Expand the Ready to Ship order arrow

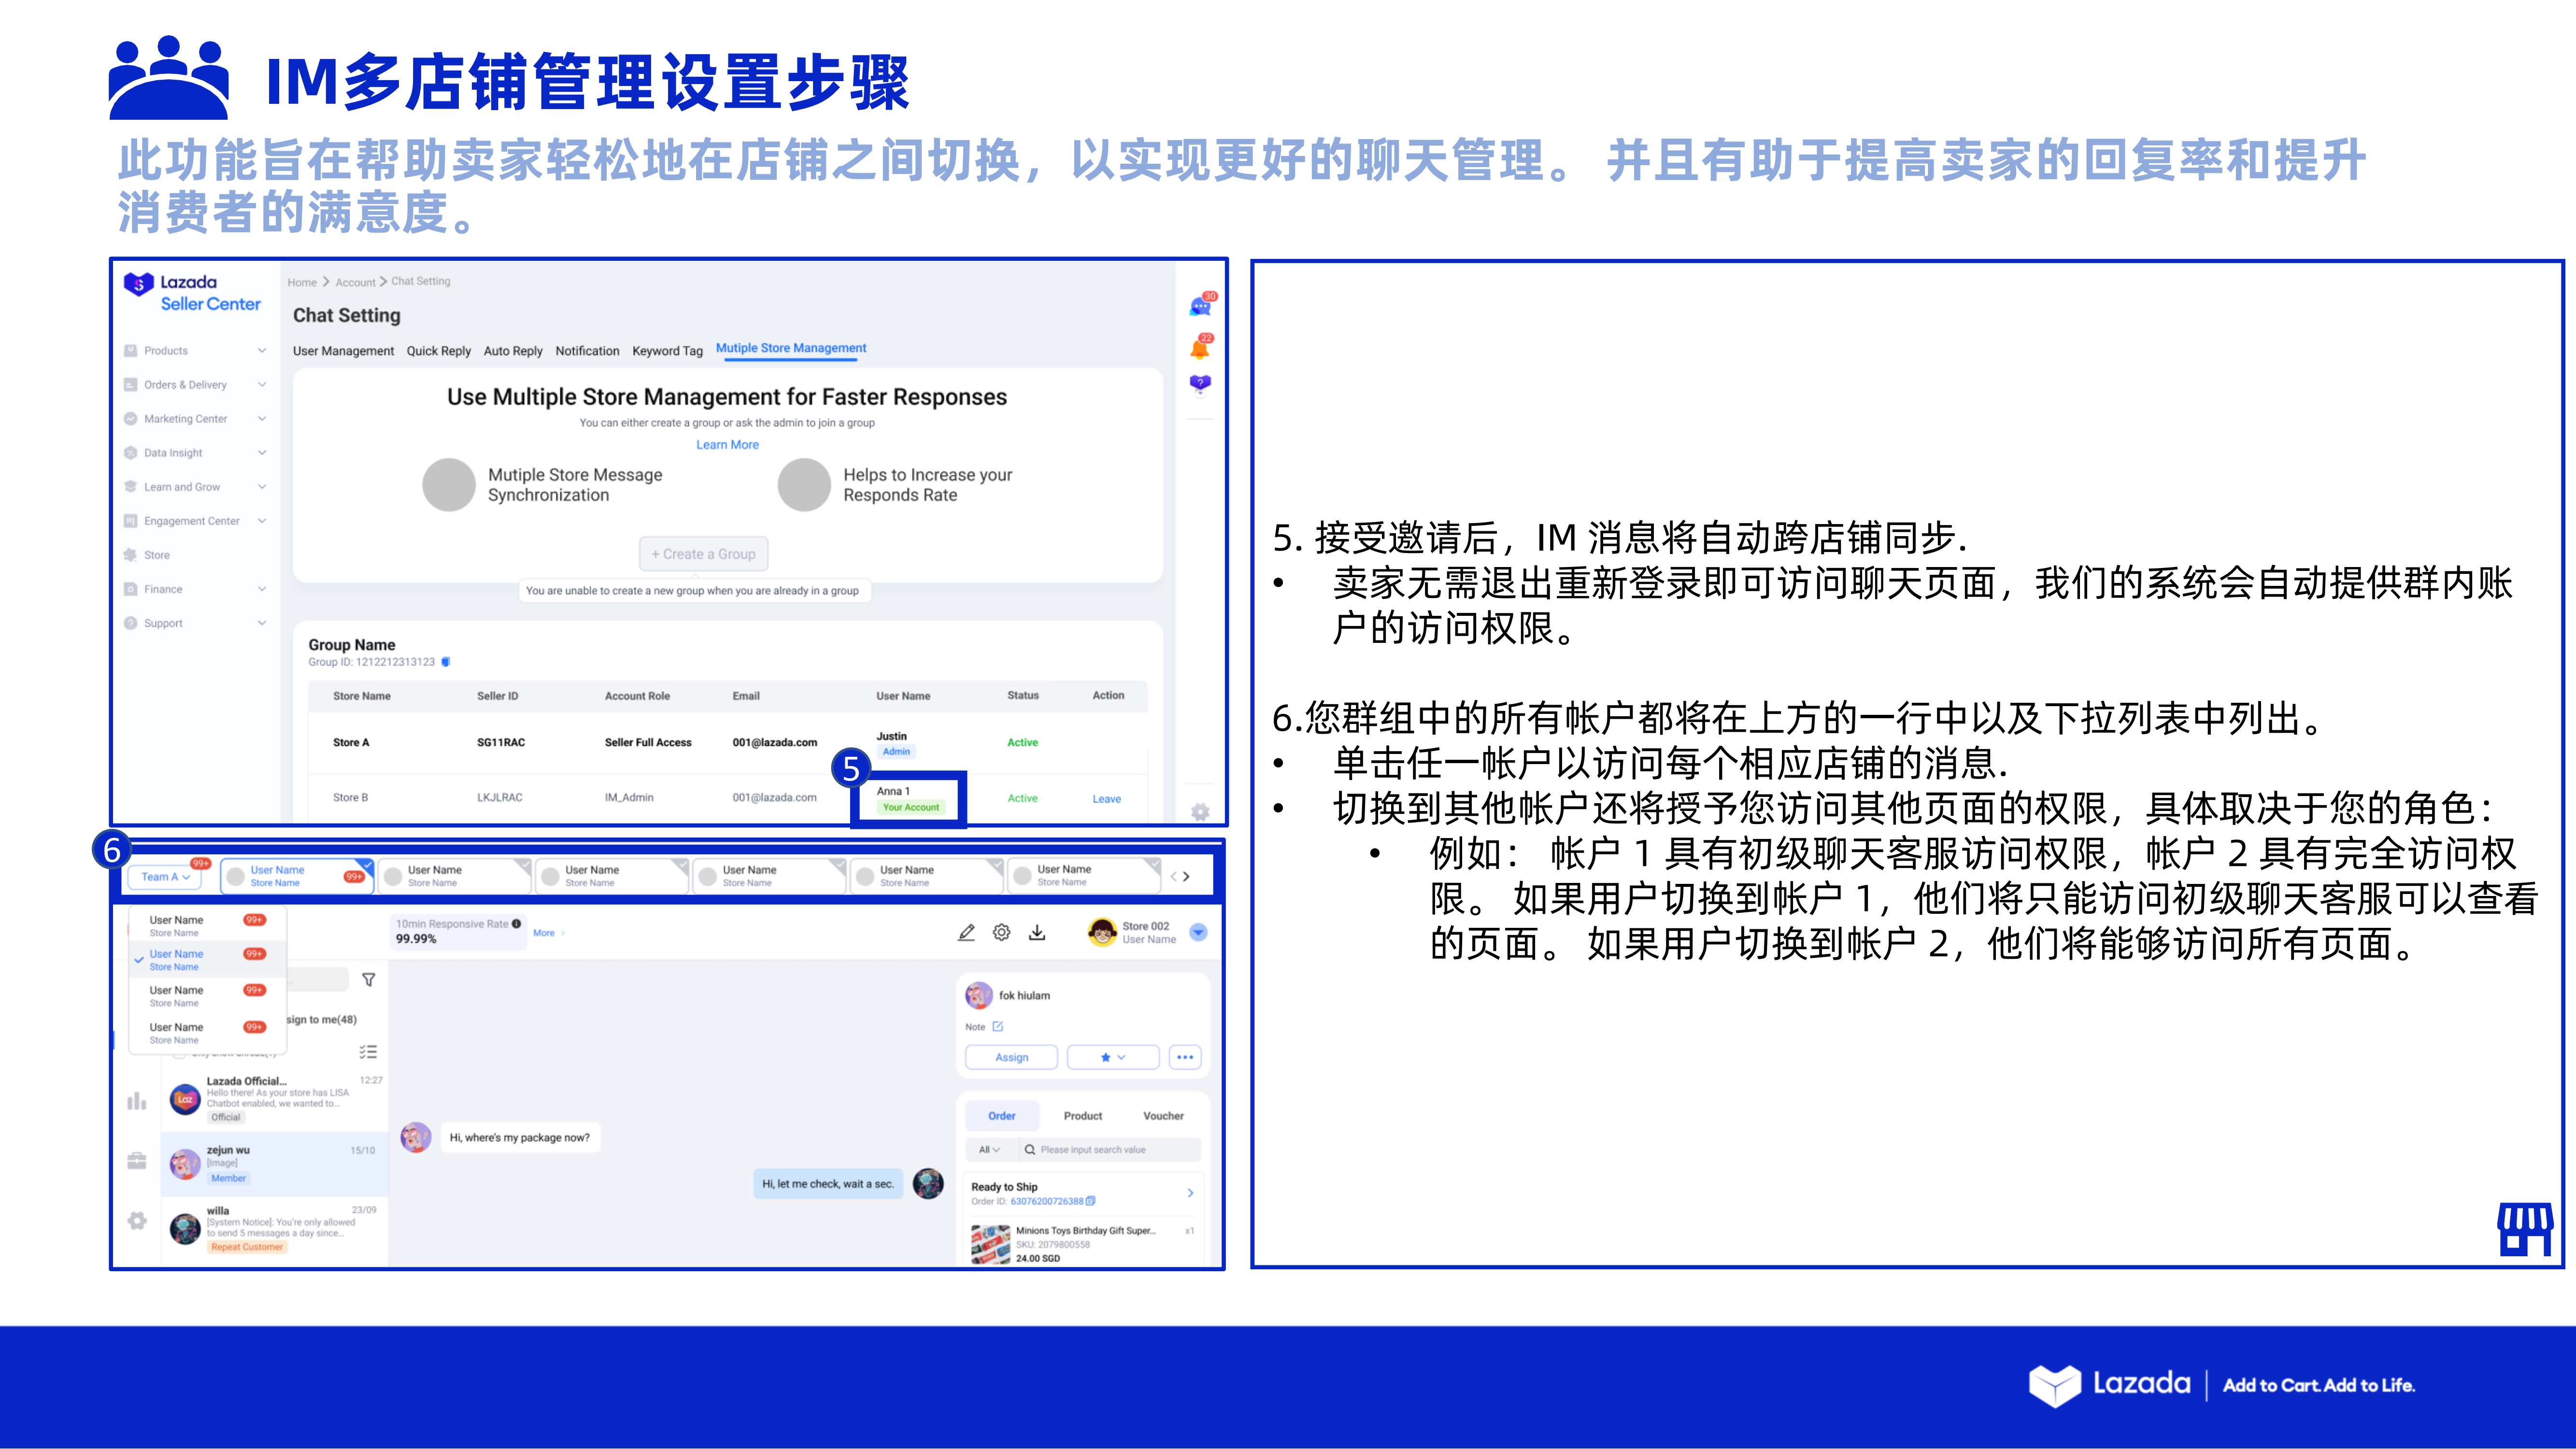pos(1190,1193)
